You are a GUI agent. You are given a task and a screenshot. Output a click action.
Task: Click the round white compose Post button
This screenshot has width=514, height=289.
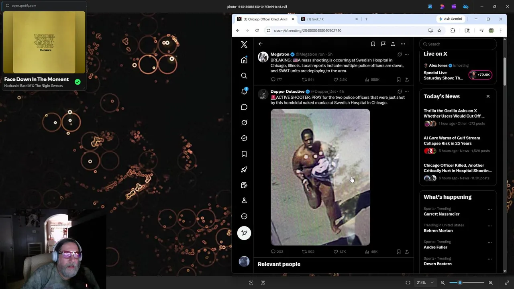click(244, 233)
